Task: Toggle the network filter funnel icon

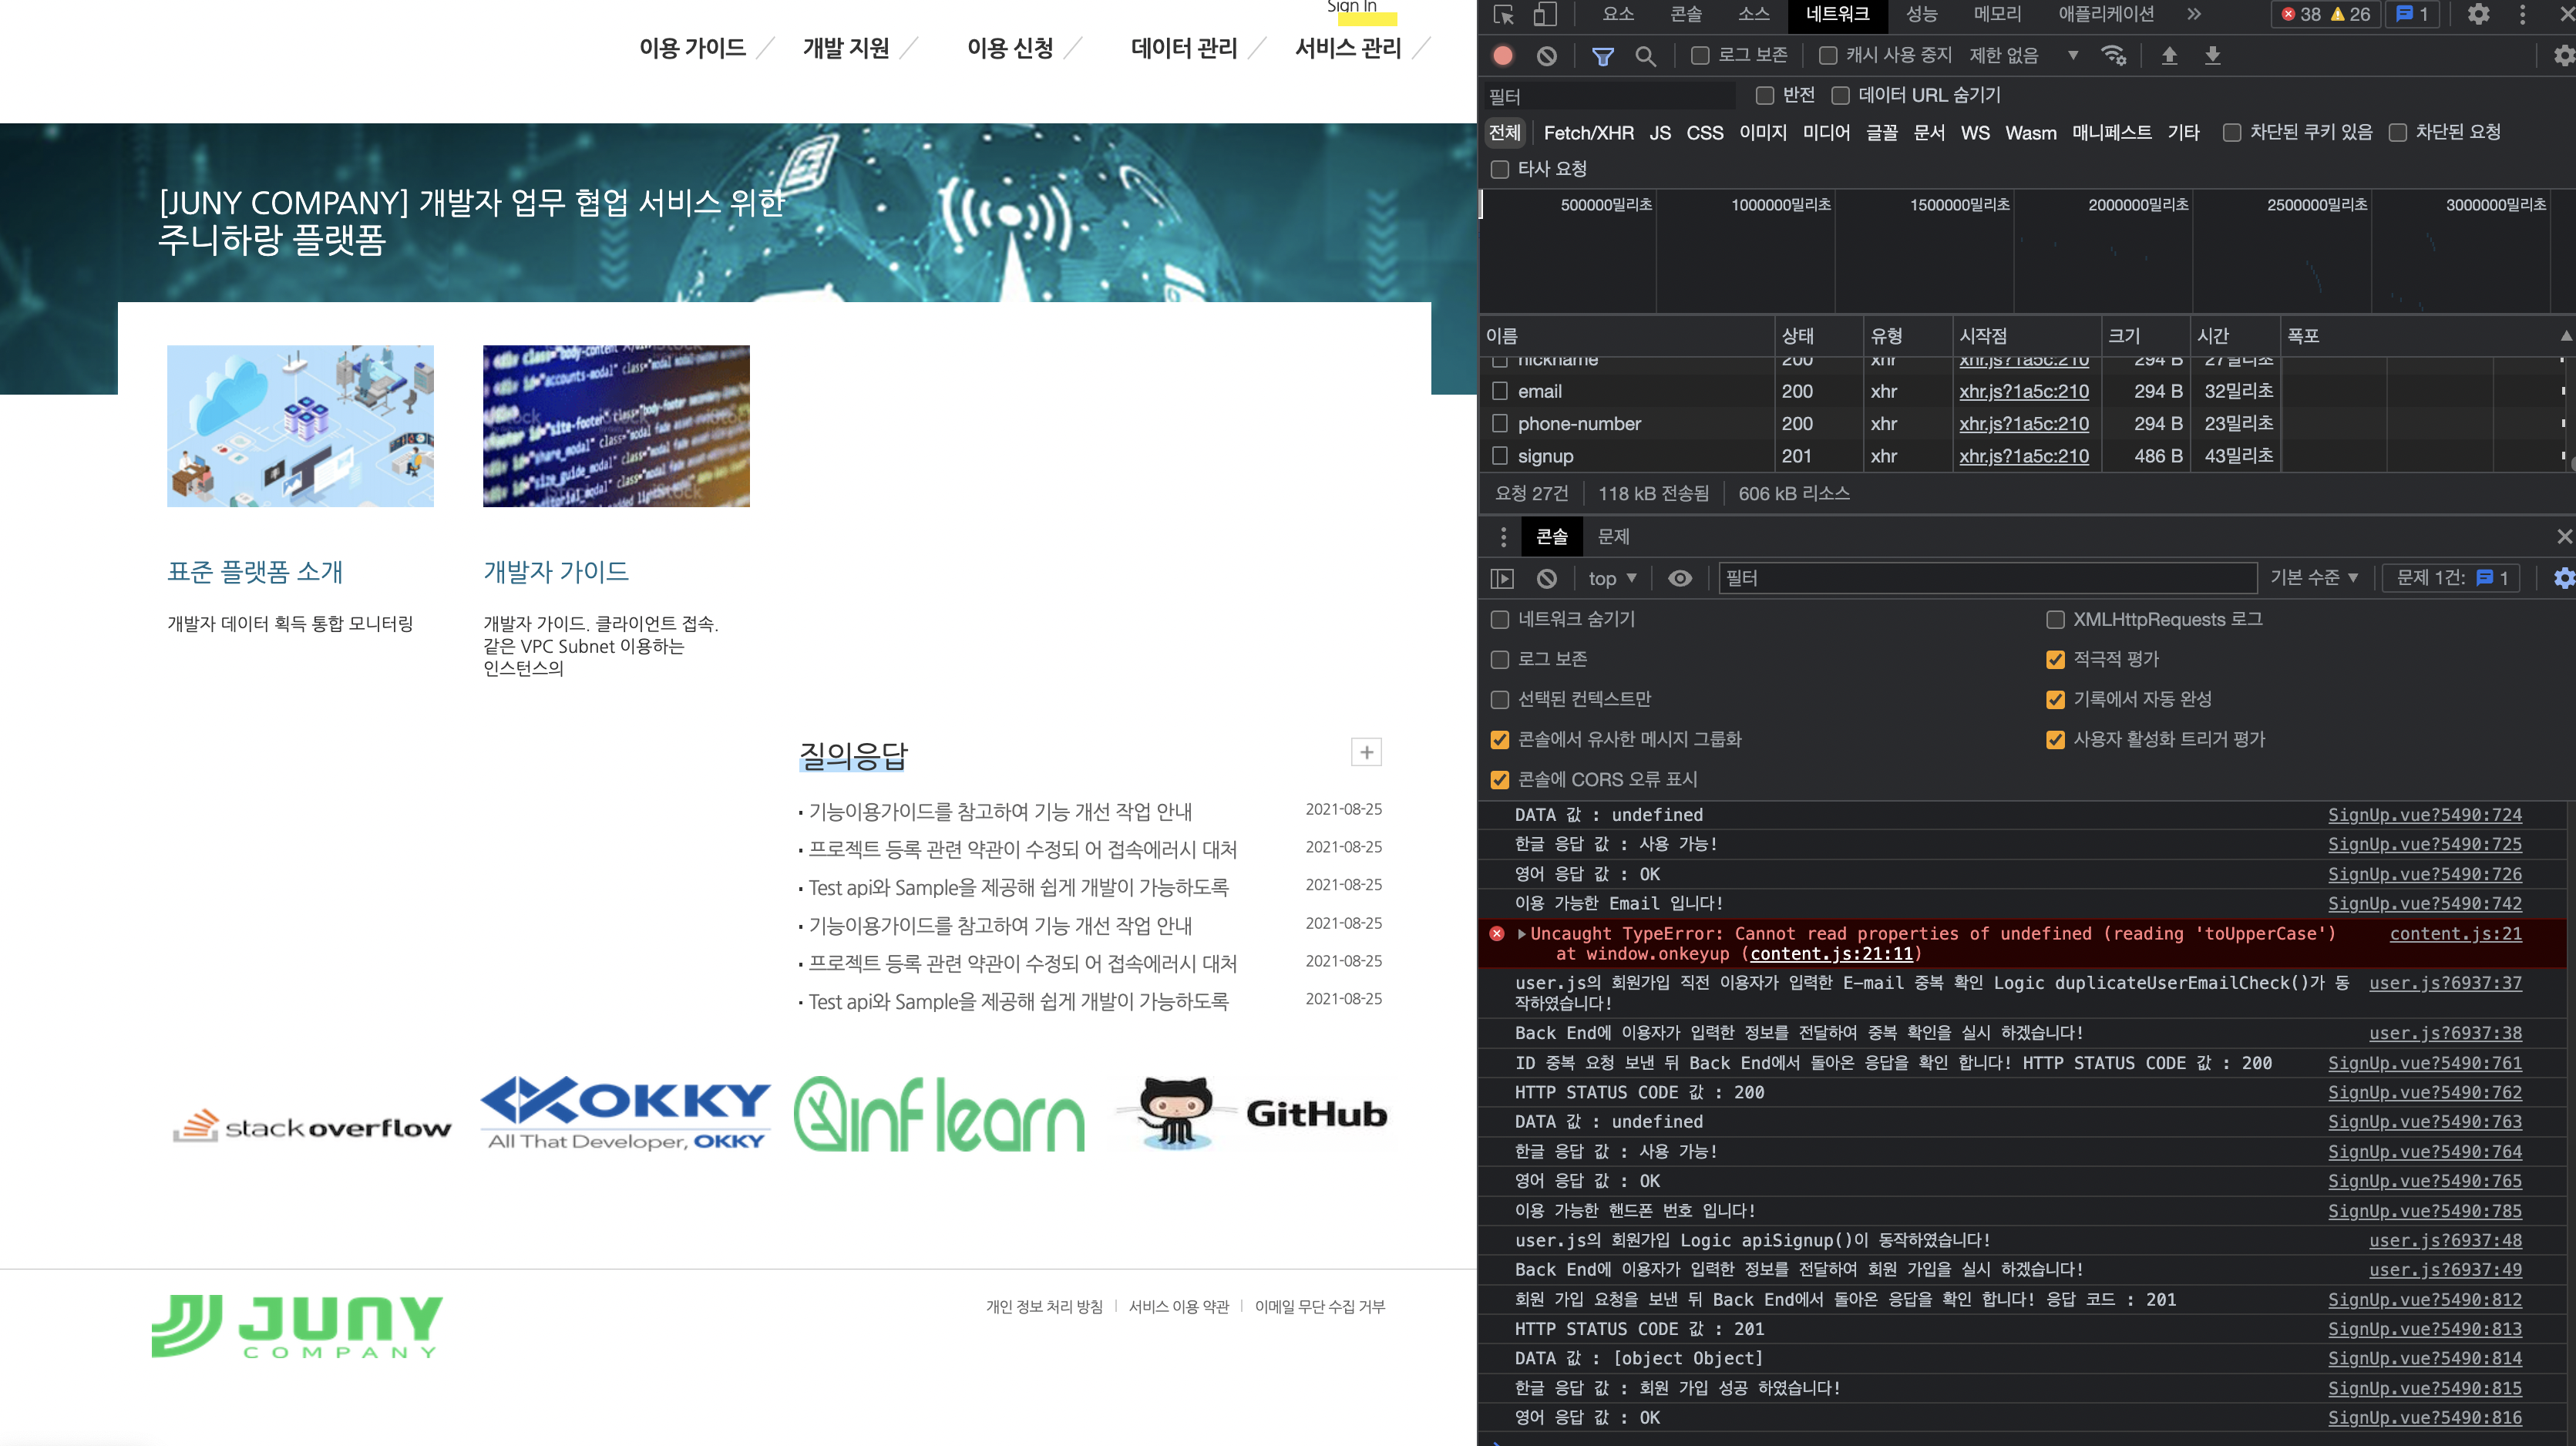Action: (x=1602, y=56)
